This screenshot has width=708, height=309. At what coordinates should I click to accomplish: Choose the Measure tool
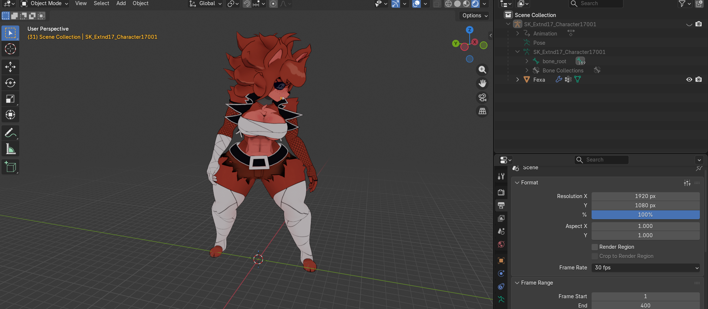10,149
